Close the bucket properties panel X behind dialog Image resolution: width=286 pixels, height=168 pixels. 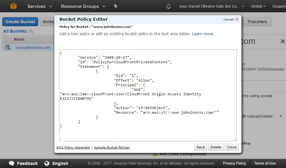pyautogui.click(x=283, y=42)
